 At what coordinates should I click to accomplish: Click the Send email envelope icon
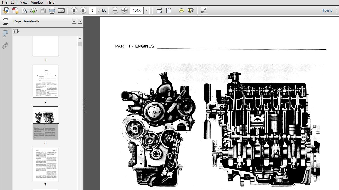(x=61, y=11)
